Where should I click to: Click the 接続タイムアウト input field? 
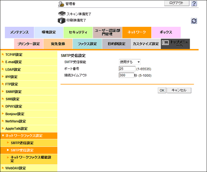126,75
